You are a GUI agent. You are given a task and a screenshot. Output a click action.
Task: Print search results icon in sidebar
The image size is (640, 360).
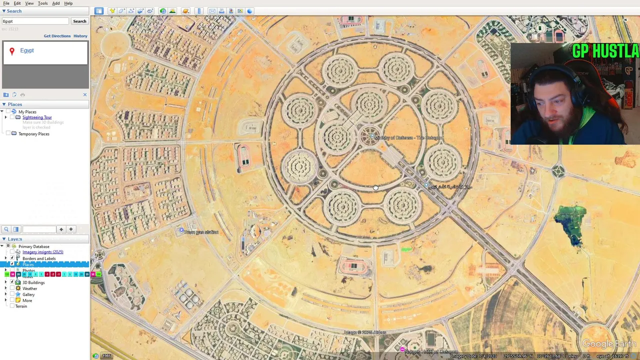pos(22,94)
